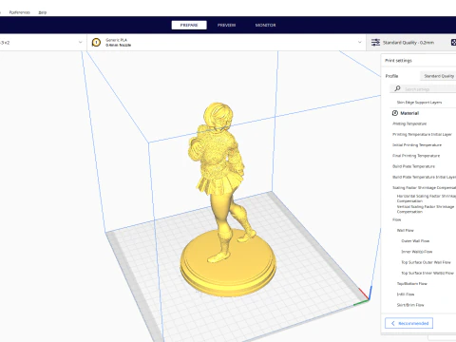
Task: Select the 'Infill Flow' setting
Action: coord(406,294)
